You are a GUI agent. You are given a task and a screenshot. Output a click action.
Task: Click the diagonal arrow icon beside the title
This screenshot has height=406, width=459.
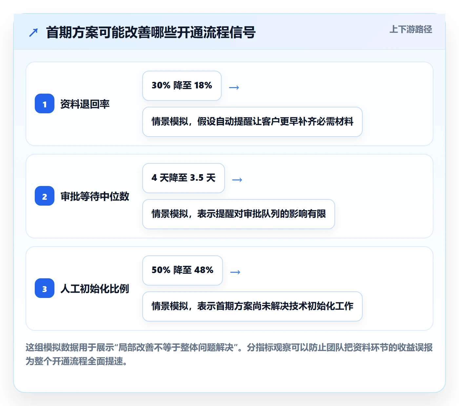[33, 32]
